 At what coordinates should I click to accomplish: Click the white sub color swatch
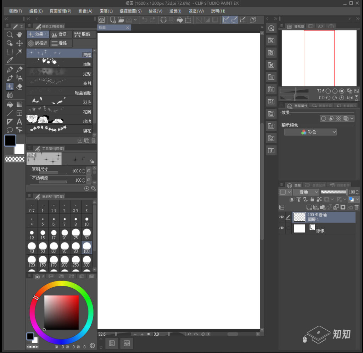(x=19, y=149)
